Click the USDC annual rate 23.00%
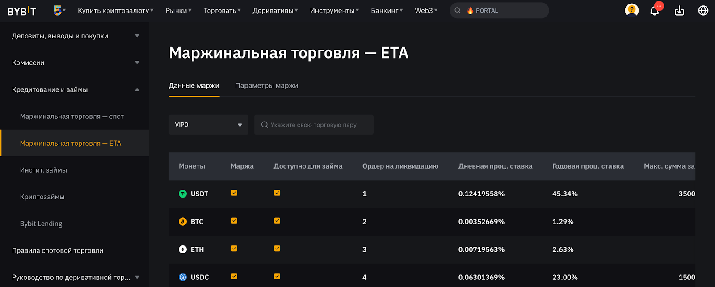 coord(565,277)
